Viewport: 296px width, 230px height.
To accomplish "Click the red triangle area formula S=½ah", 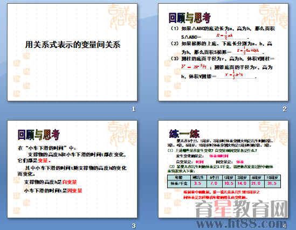I will pyautogui.click(x=224, y=35).
